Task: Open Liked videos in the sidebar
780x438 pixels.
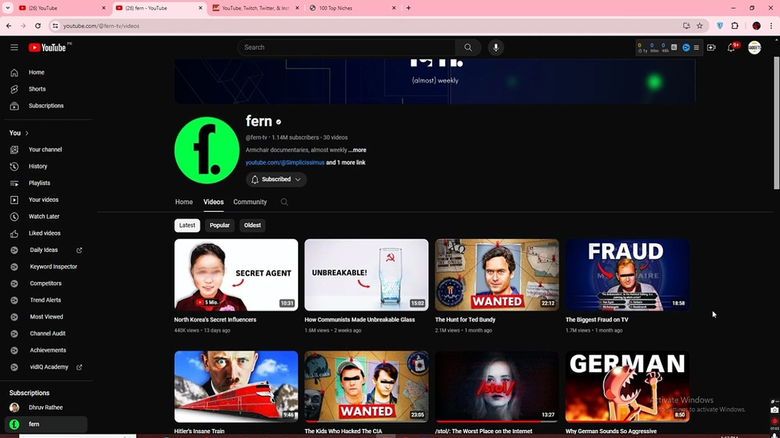Action: [46, 233]
